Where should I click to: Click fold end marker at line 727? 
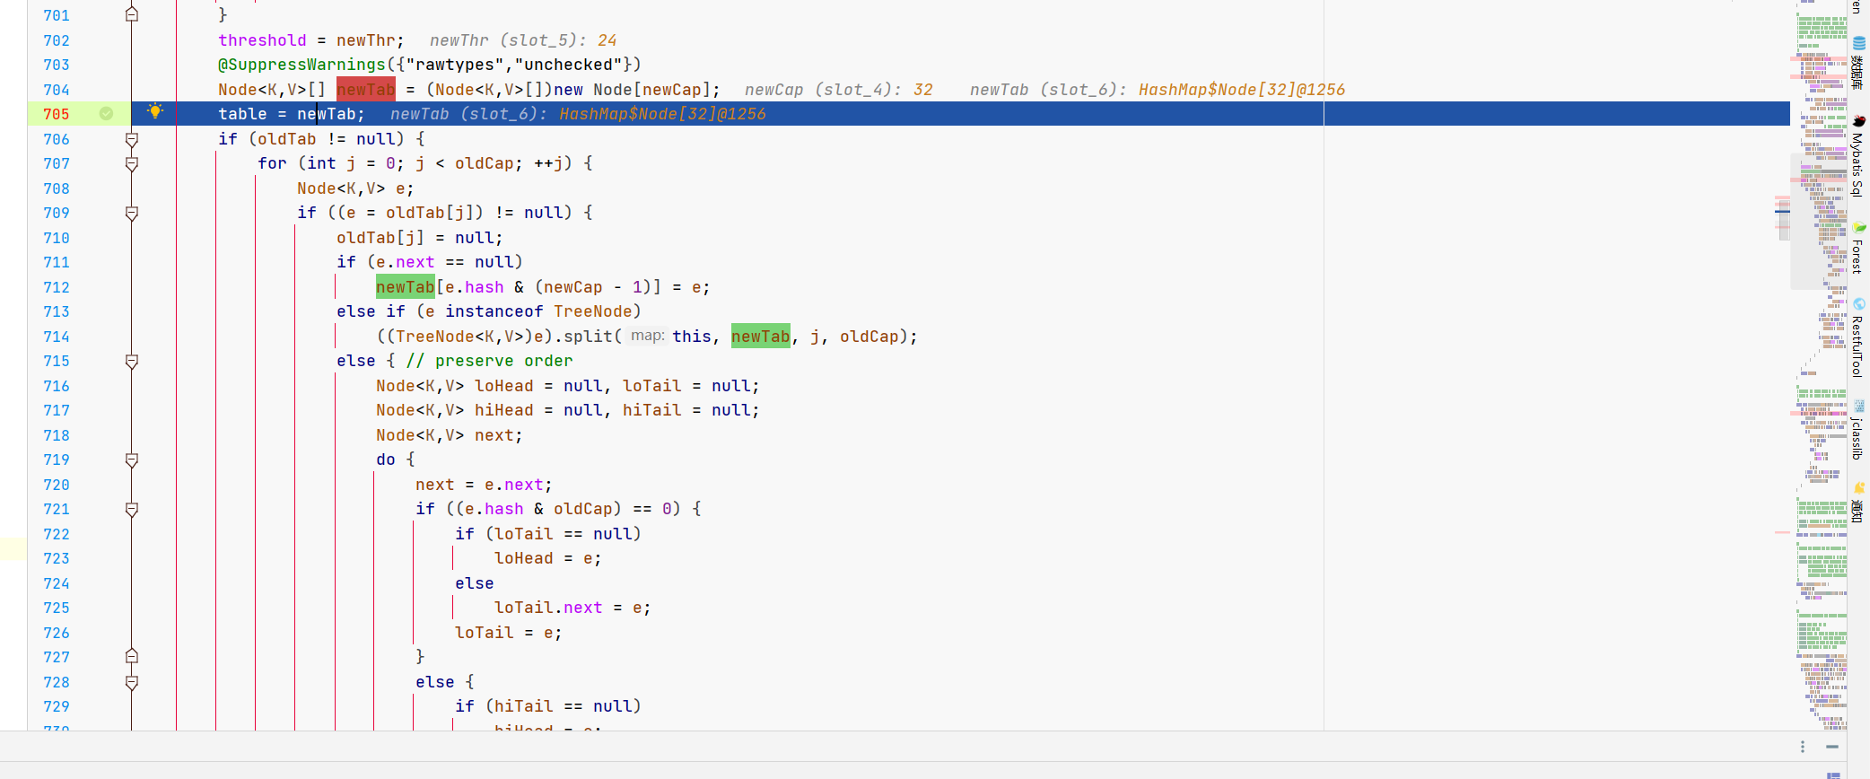click(x=132, y=657)
